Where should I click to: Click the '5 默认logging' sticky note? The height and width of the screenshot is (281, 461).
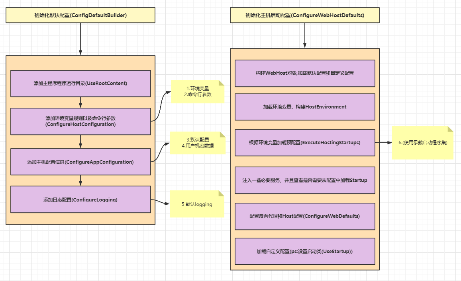click(x=197, y=204)
